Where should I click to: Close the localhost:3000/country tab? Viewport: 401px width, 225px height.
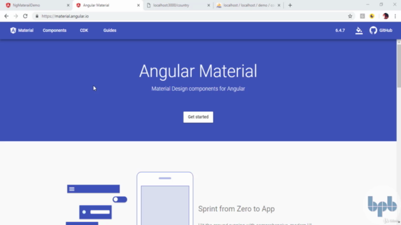[x=209, y=5]
